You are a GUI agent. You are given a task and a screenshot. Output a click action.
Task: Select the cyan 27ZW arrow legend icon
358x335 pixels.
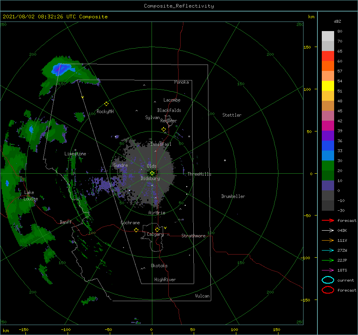click(328, 251)
